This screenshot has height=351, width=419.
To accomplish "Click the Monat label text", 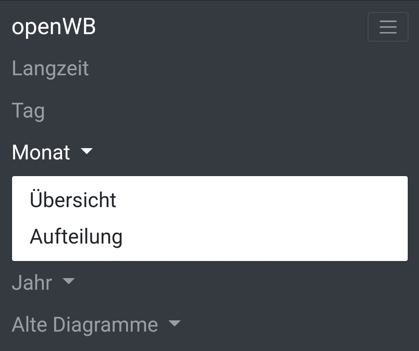I will (41, 152).
